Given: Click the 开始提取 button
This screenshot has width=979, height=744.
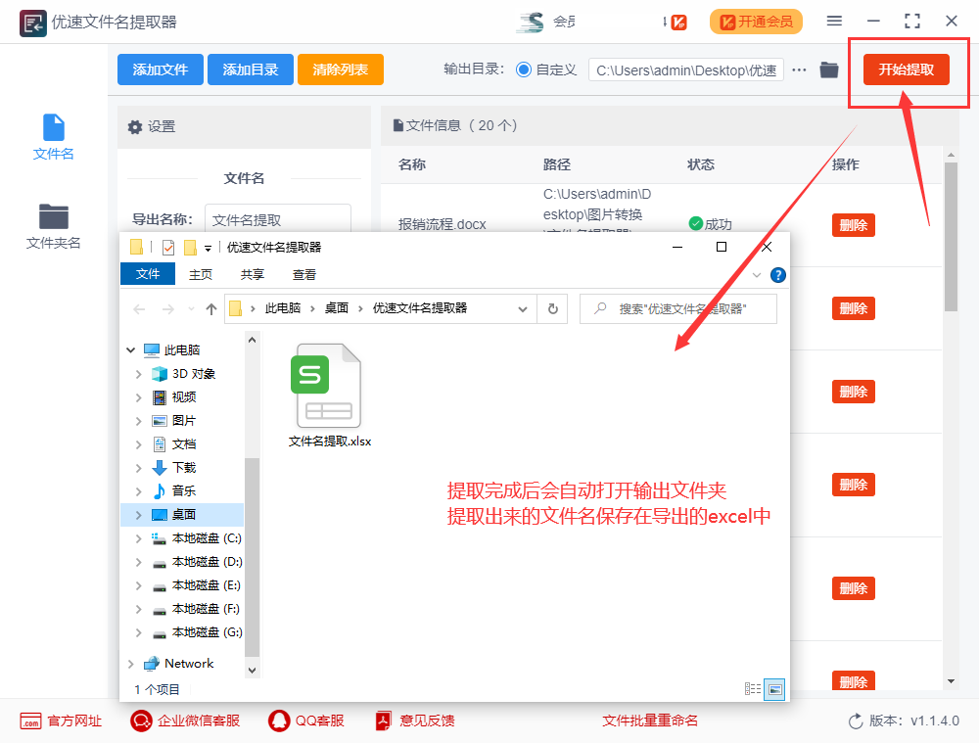Looking at the screenshot, I should (908, 70).
